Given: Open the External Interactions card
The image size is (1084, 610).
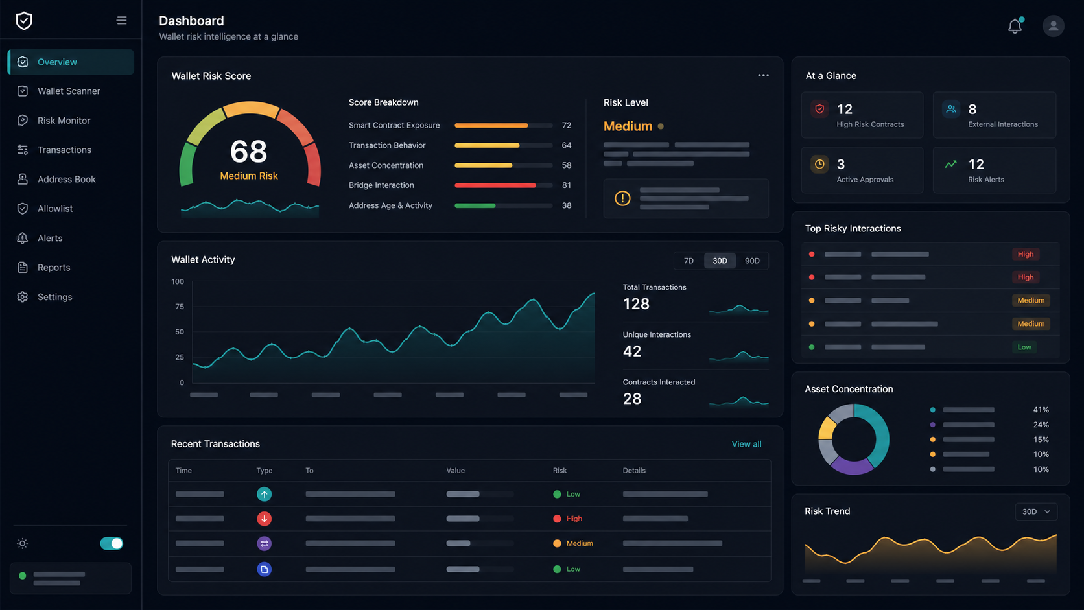Looking at the screenshot, I should (x=994, y=115).
